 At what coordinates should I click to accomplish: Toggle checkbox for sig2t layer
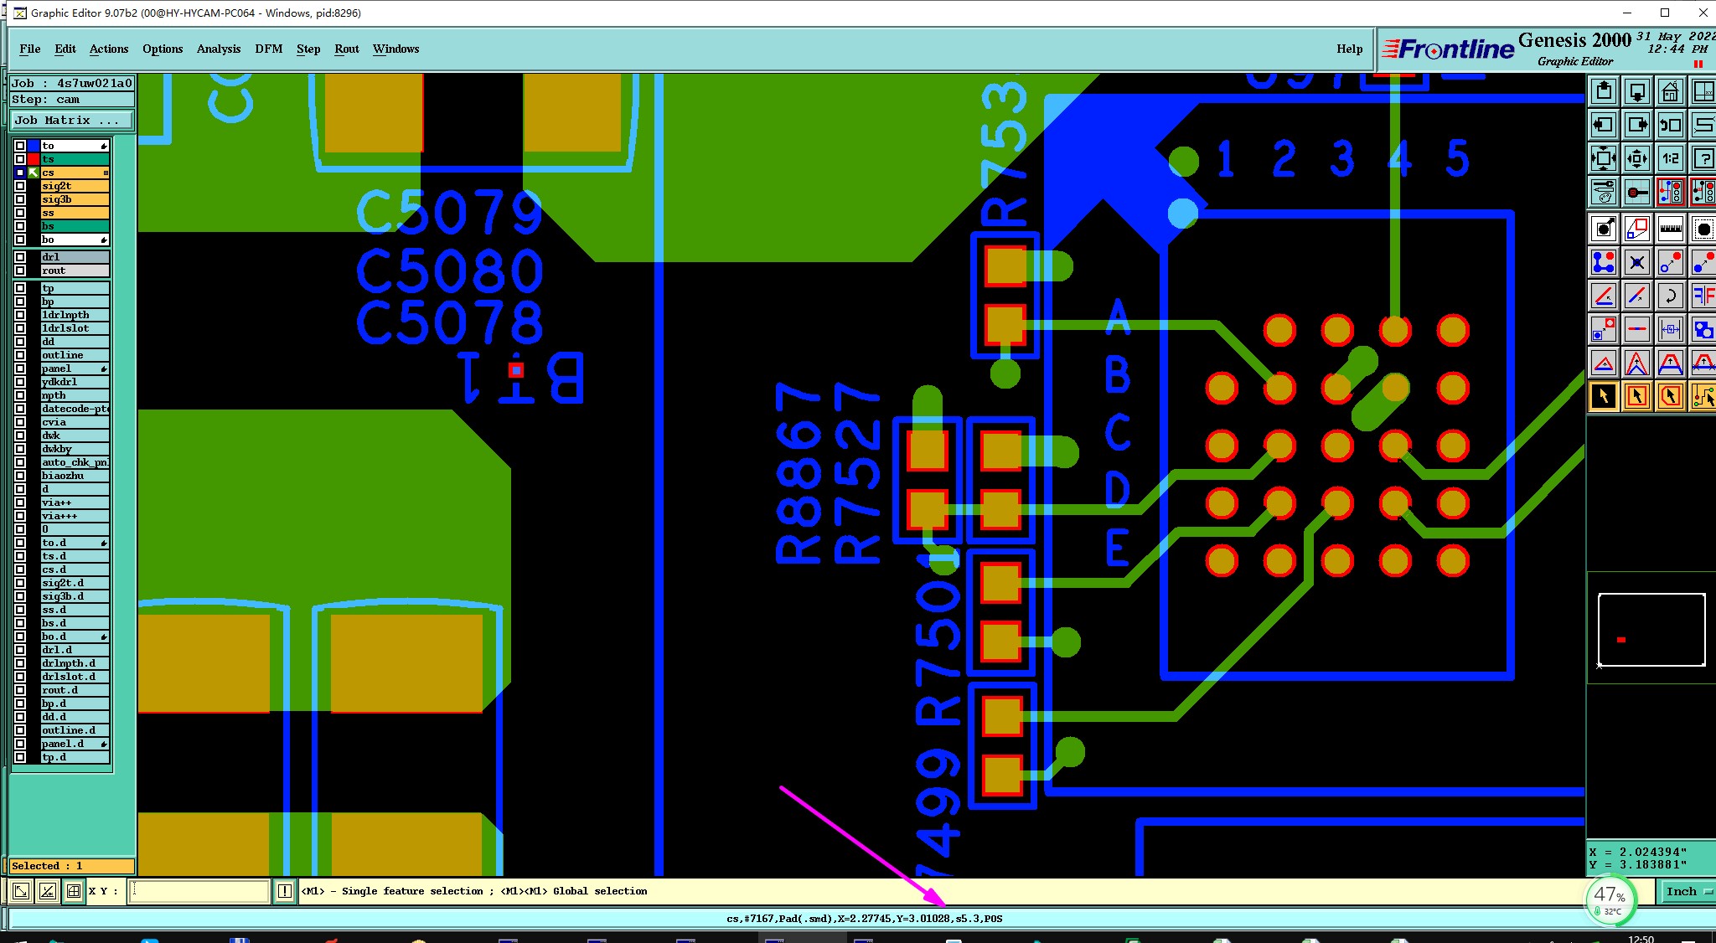click(x=20, y=186)
